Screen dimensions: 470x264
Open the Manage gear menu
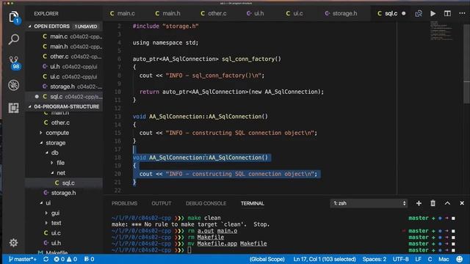(13, 243)
